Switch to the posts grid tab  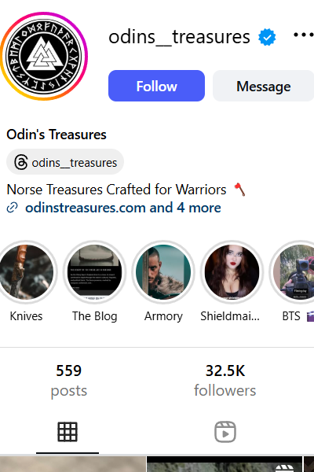(x=68, y=432)
